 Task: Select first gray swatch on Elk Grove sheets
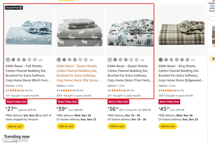(59, 60)
